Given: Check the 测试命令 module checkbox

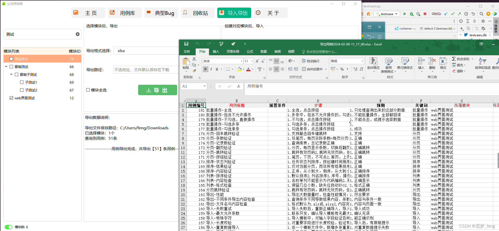Looking at the screenshot, I should (x=11, y=59).
